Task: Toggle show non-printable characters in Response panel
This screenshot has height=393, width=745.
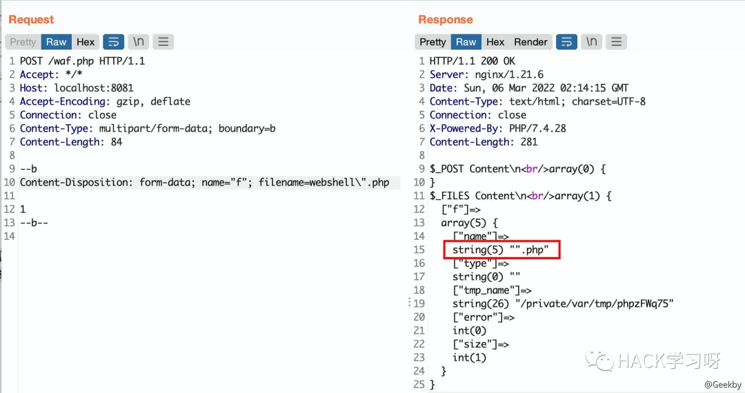Action: [591, 42]
